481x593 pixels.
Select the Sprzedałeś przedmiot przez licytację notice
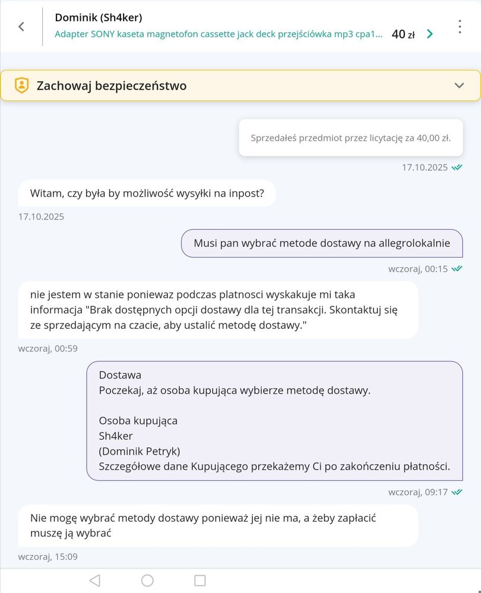click(x=350, y=138)
